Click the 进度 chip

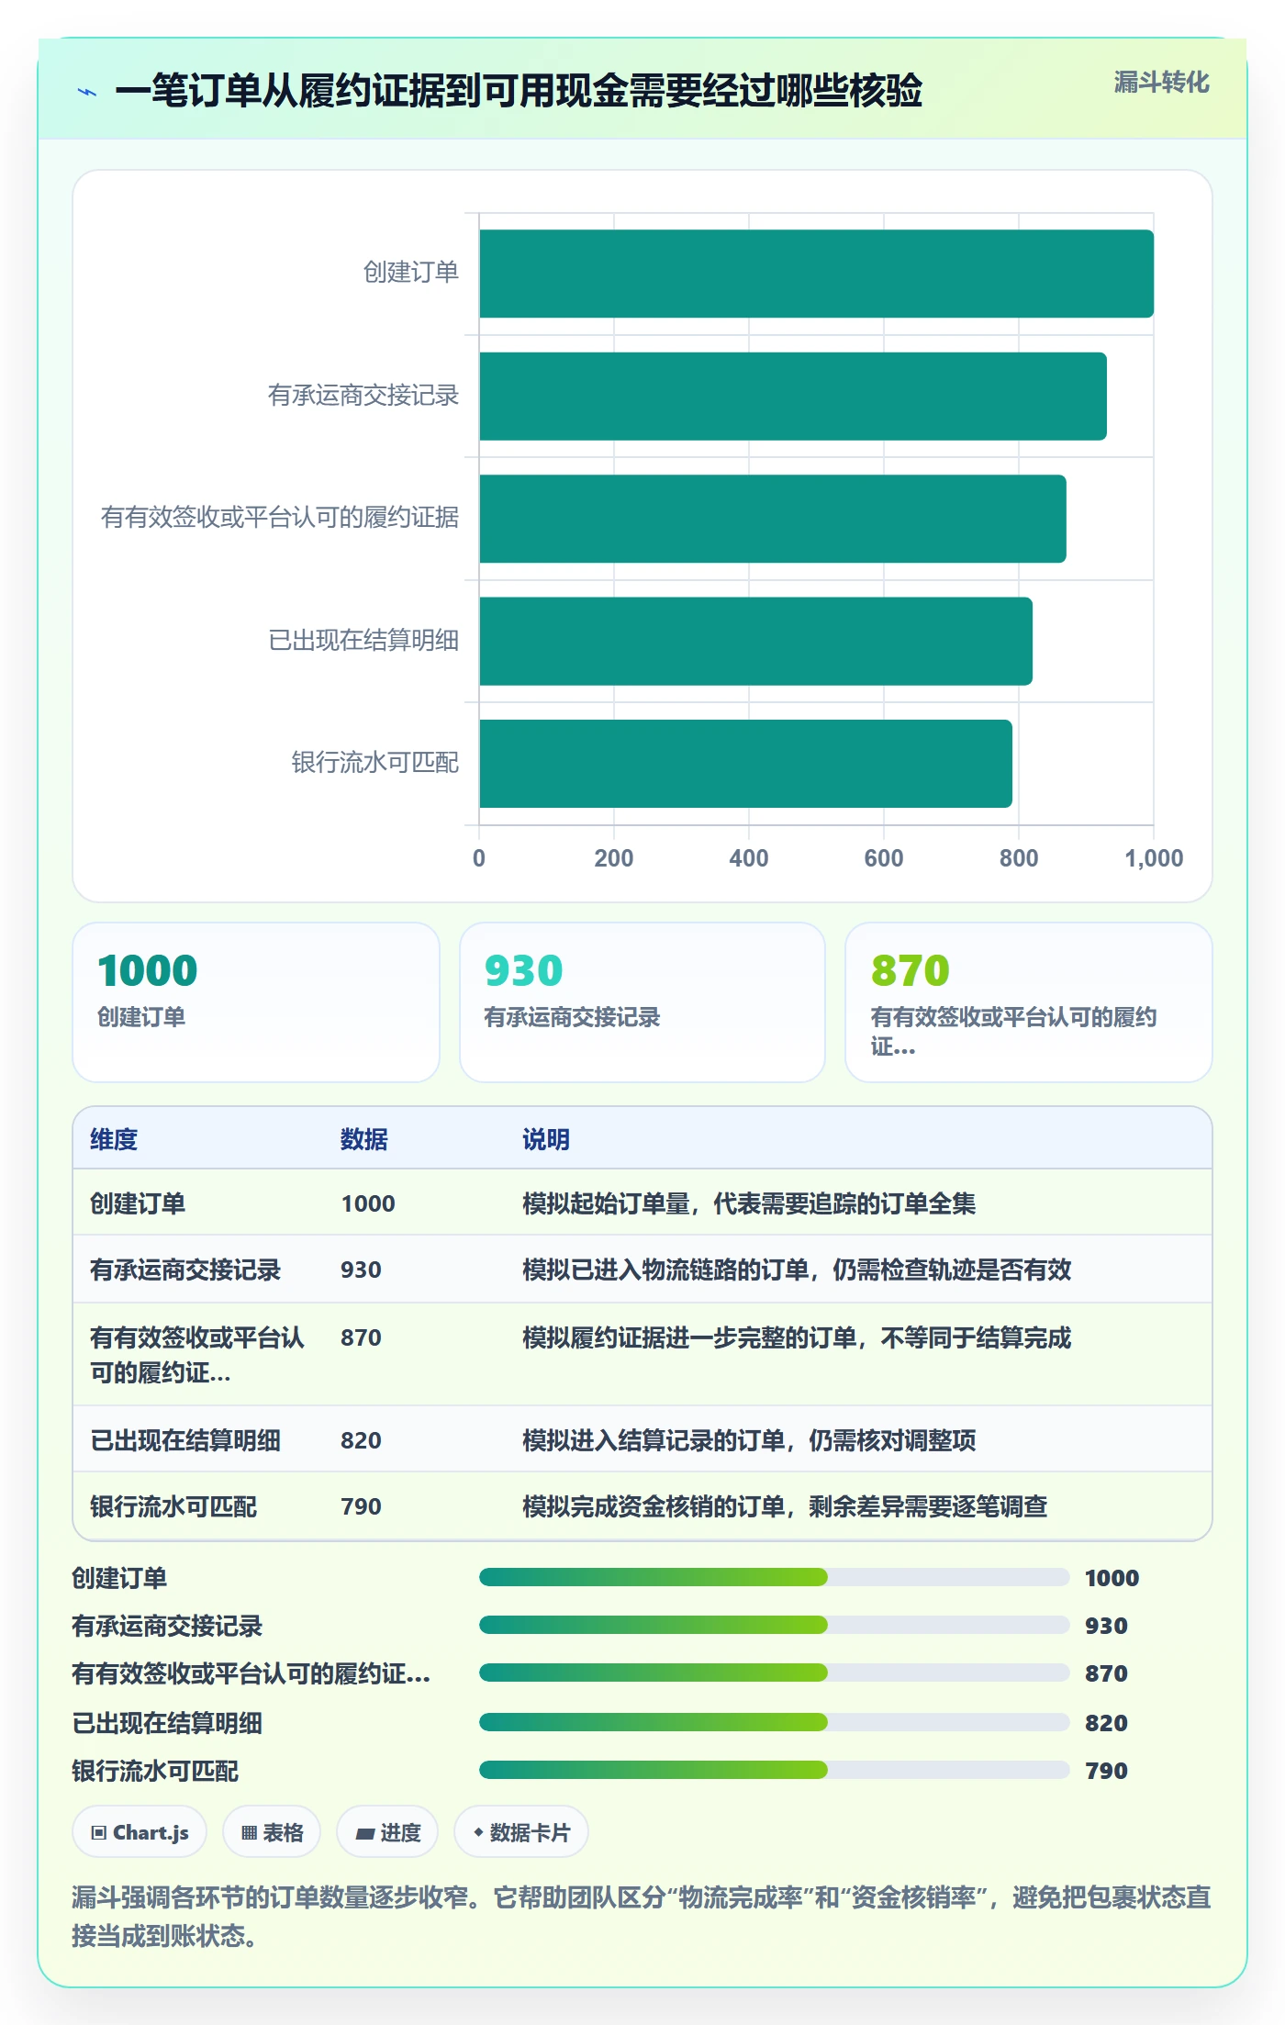click(387, 1832)
